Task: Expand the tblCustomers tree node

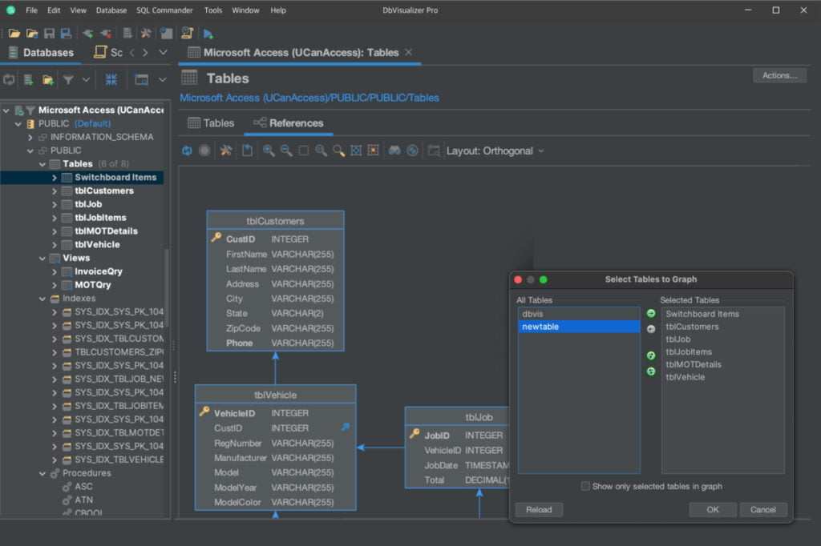Action: point(54,191)
